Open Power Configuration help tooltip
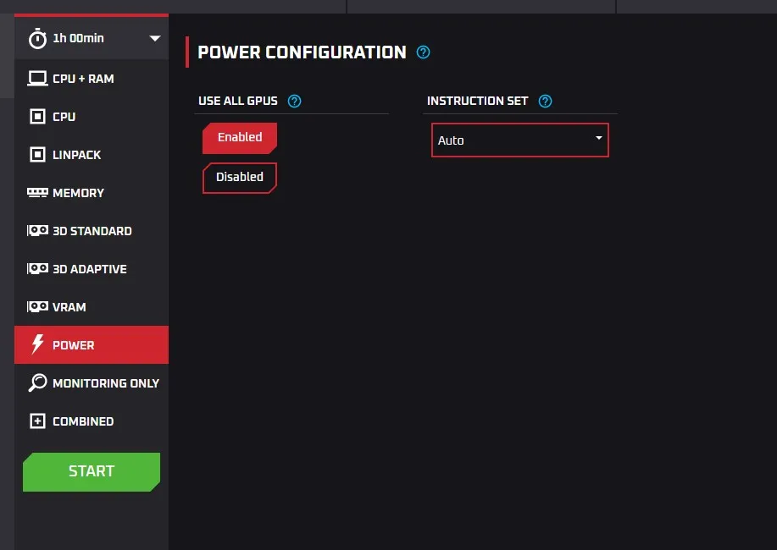Viewport: 777px width, 550px height. click(423, 52)
